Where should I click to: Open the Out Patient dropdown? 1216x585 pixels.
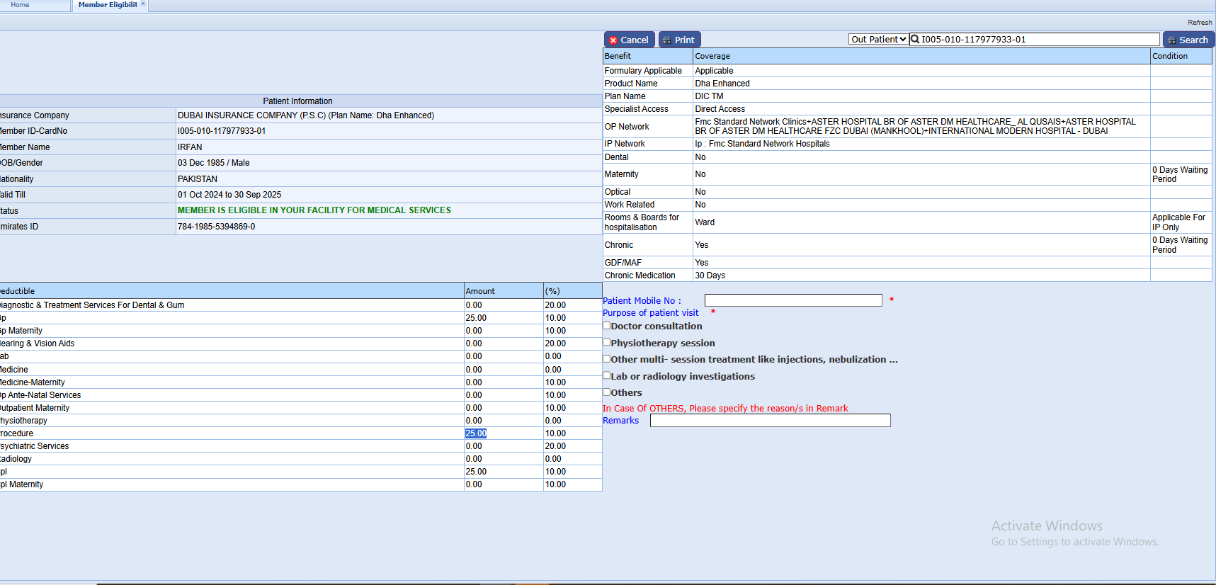tap(878, 40)
